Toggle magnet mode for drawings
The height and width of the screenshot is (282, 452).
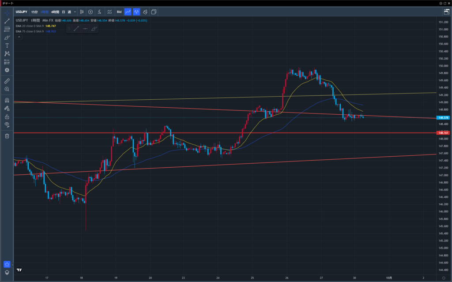tap(7, 100)
